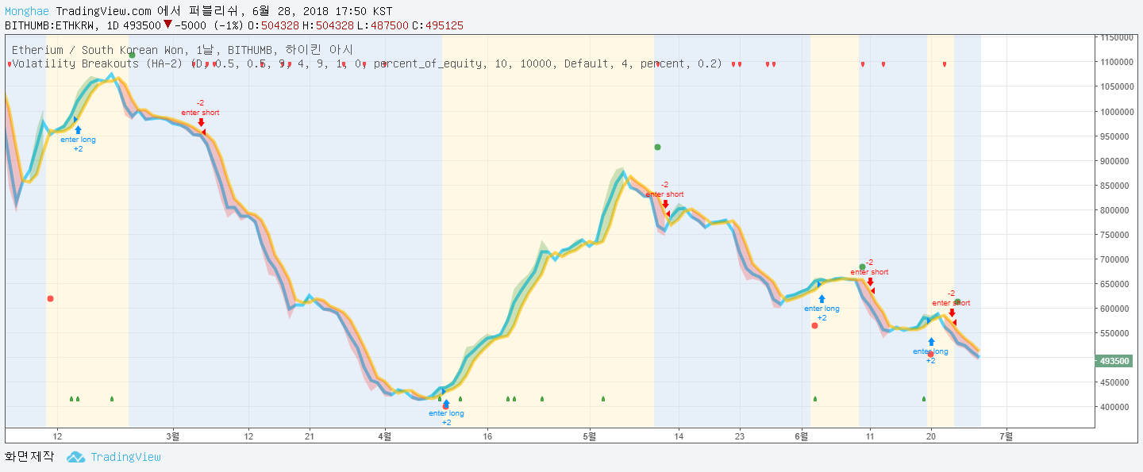Click the BITHUMB:ETHKRW ticker symbol text

click(x=52, y=25)
